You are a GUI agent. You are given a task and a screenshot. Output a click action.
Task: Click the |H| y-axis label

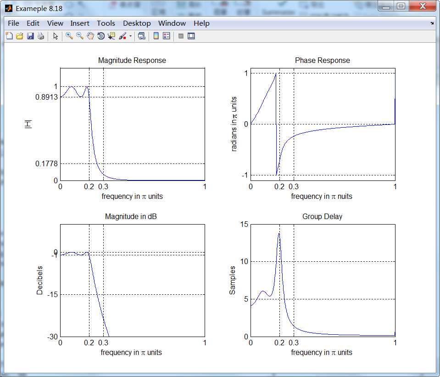[28, 124]
